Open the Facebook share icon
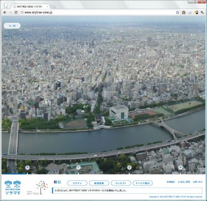This screenshot has width=207, height=201. coord(55,182)
